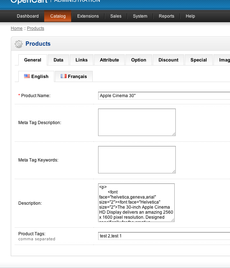Image resolution: width=230 pixels, height=268 pixels.
Task: Open the Option tab
Action: 139,60
